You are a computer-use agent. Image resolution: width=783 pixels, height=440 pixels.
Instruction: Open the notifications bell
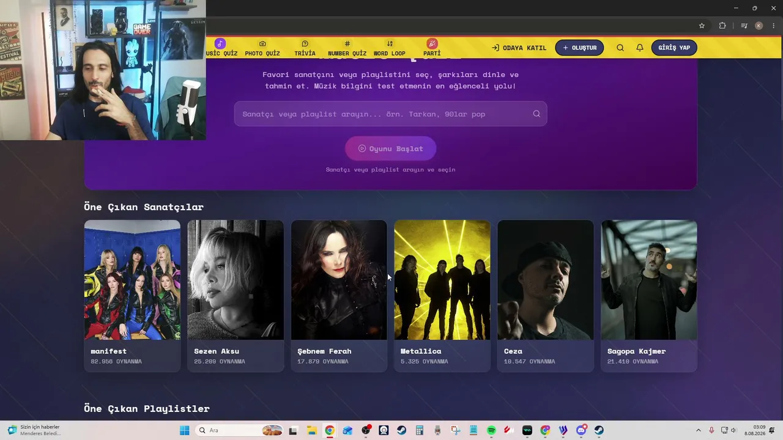click(x=640, y=48)
